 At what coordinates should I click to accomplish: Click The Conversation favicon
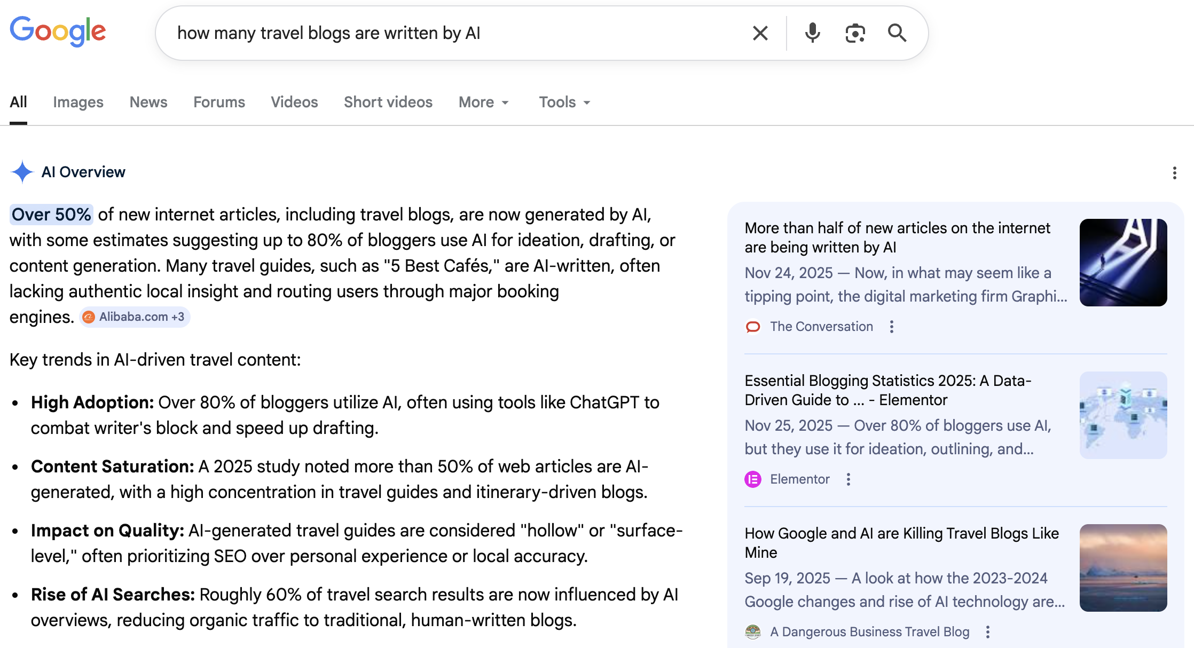(753, 326)
